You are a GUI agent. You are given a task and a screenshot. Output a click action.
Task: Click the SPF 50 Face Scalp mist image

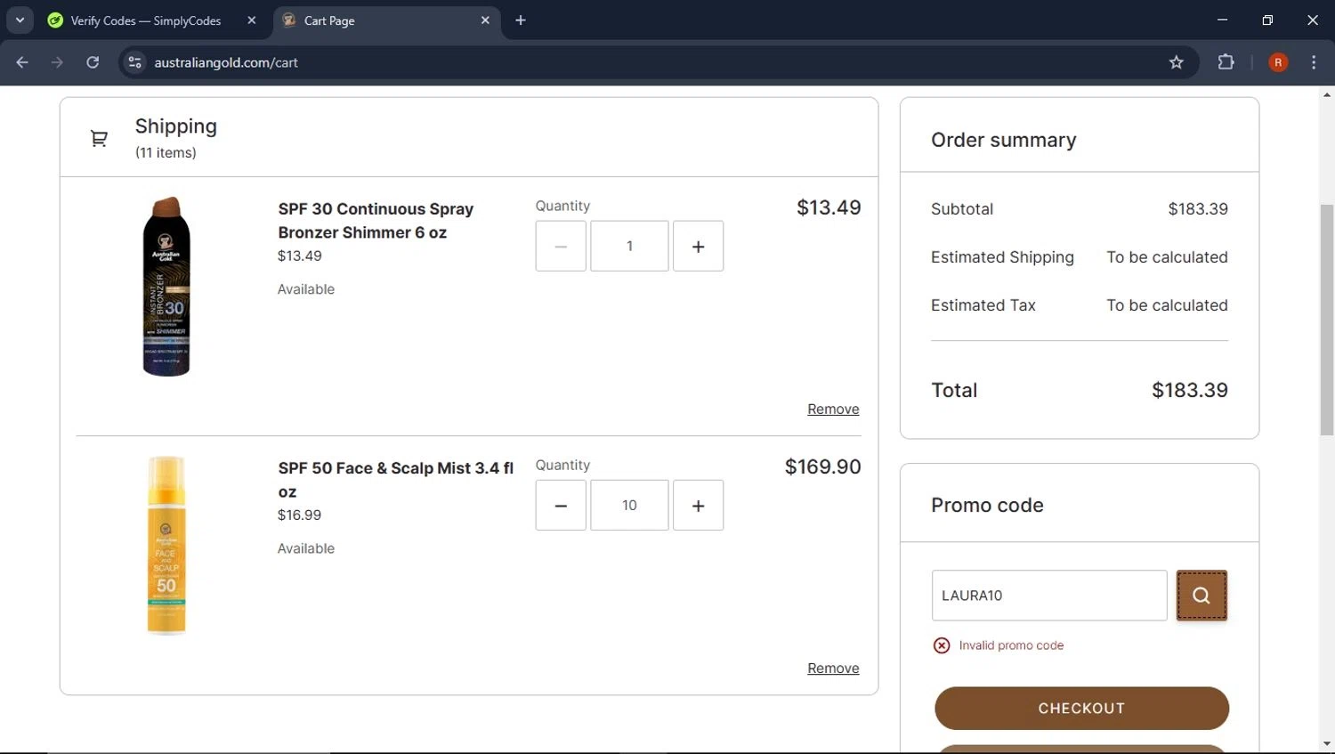(166, 545)
